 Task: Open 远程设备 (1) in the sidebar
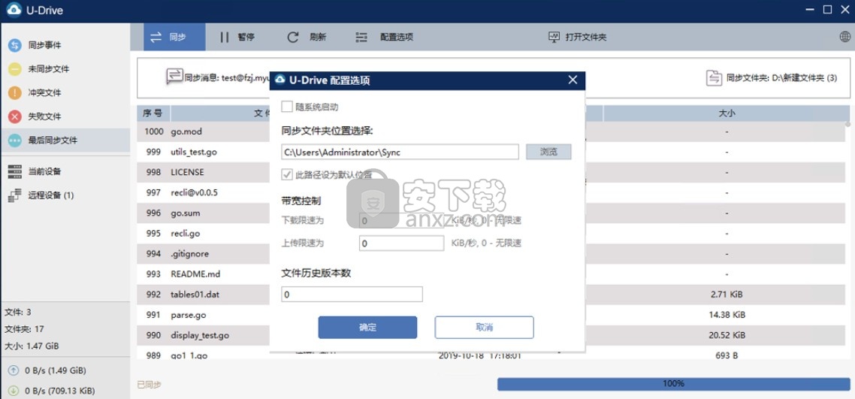65,195
